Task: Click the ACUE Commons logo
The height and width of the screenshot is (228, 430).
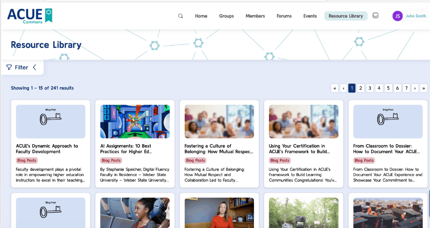Action: (30, 16)
